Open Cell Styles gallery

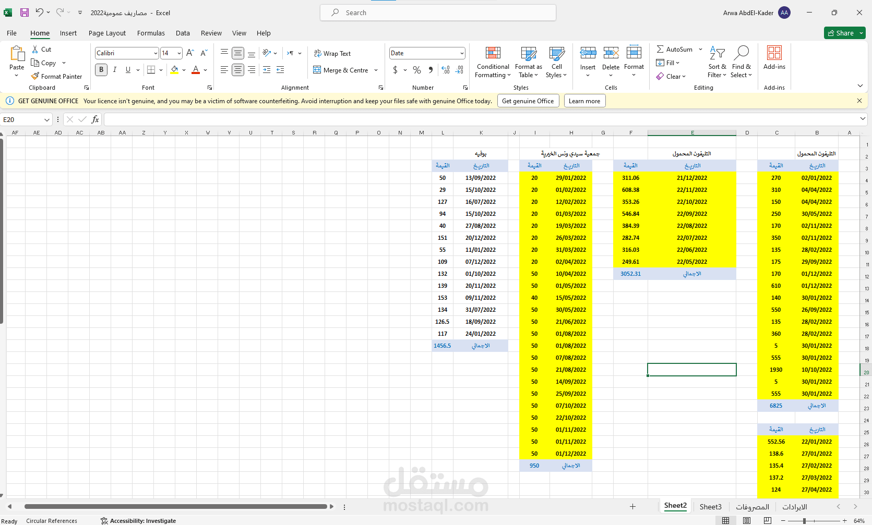click(556, 62)
